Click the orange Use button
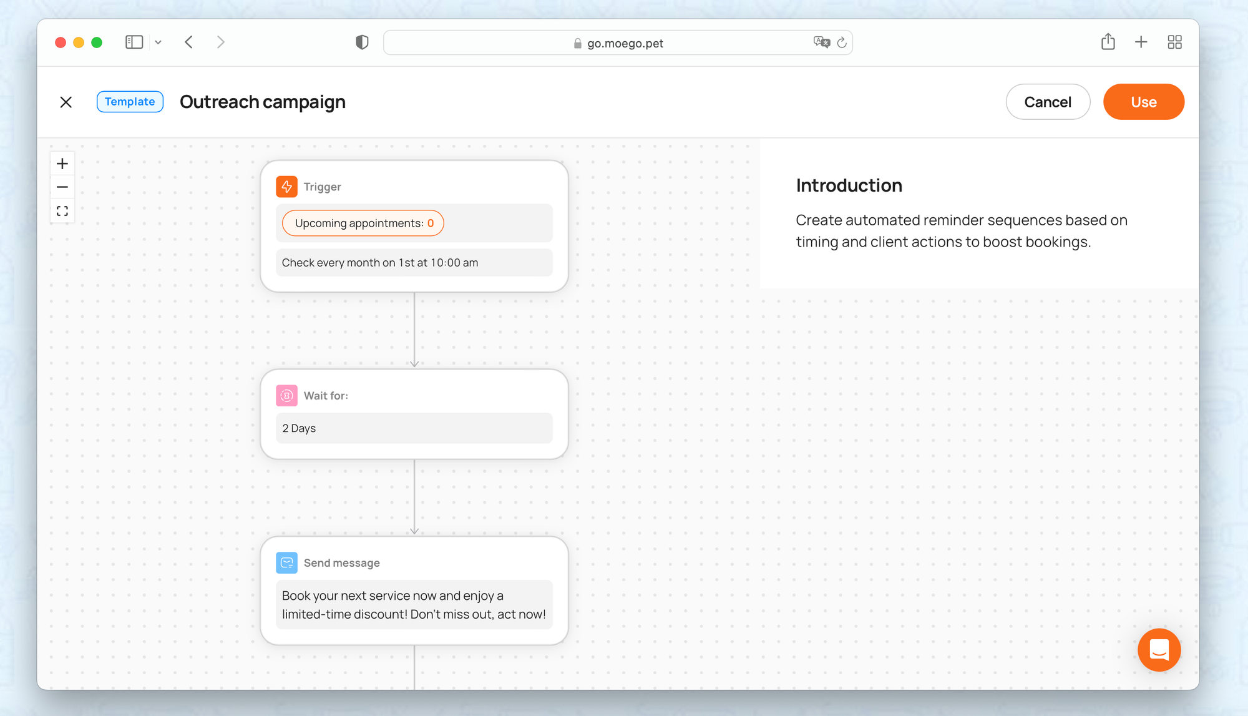 tap(1143, 102)
